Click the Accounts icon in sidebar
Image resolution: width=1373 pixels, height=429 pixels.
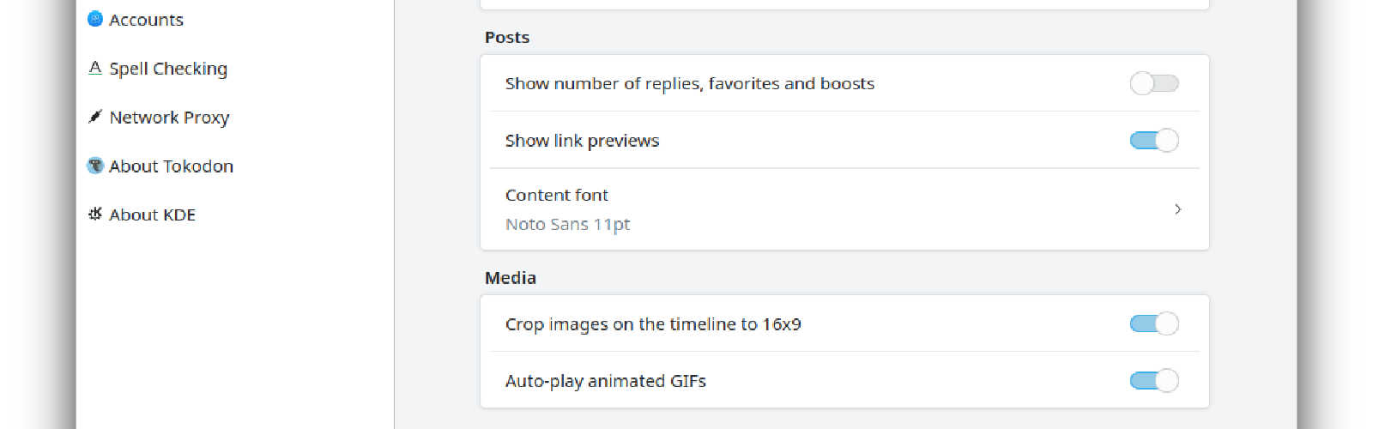click(x=95, y=19)
